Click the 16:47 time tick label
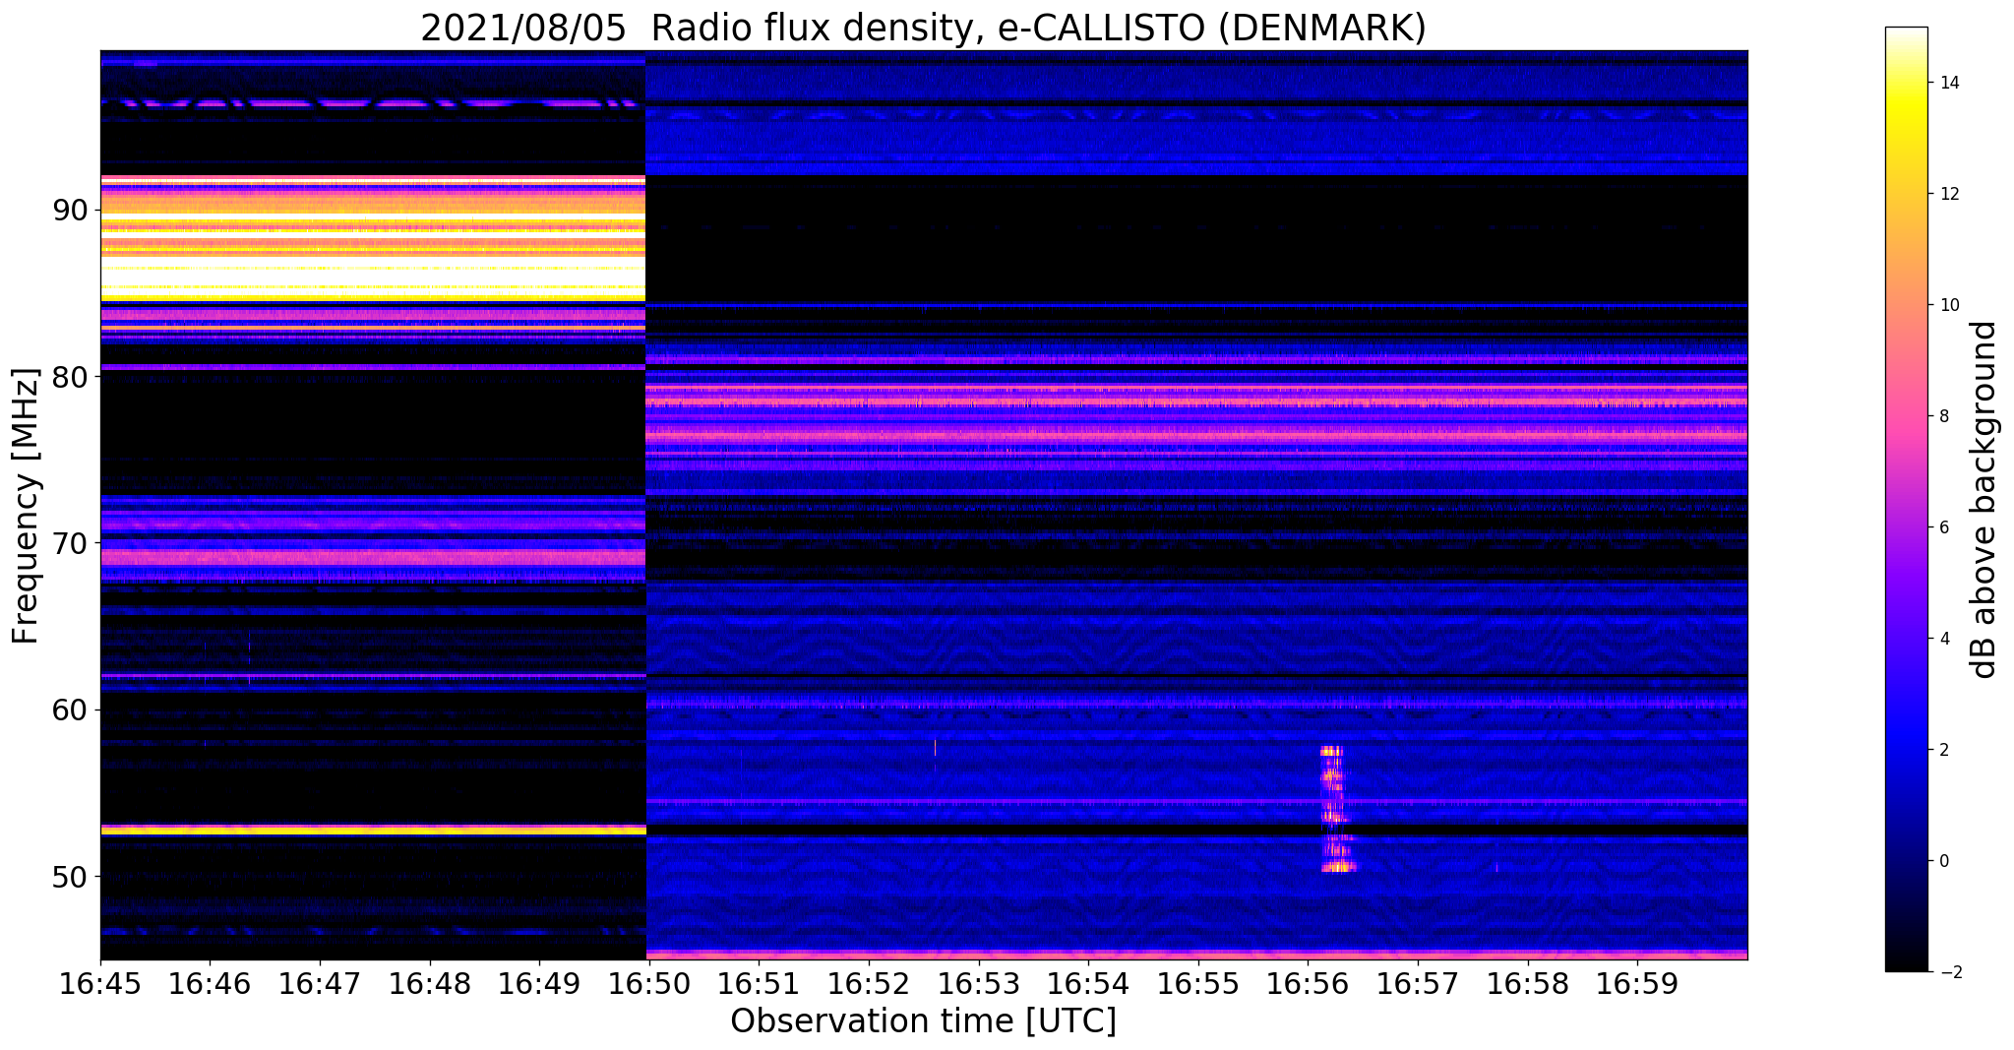The width and height of the screenshot is (2014, 1050). (320, 983)
